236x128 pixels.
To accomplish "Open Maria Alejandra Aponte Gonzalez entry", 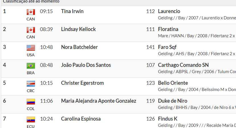I will [99, 101].
